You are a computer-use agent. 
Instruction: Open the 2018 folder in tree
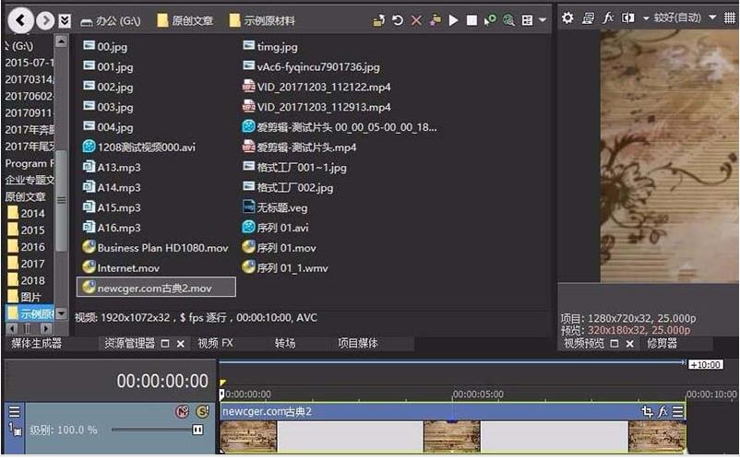coord(27,280)
